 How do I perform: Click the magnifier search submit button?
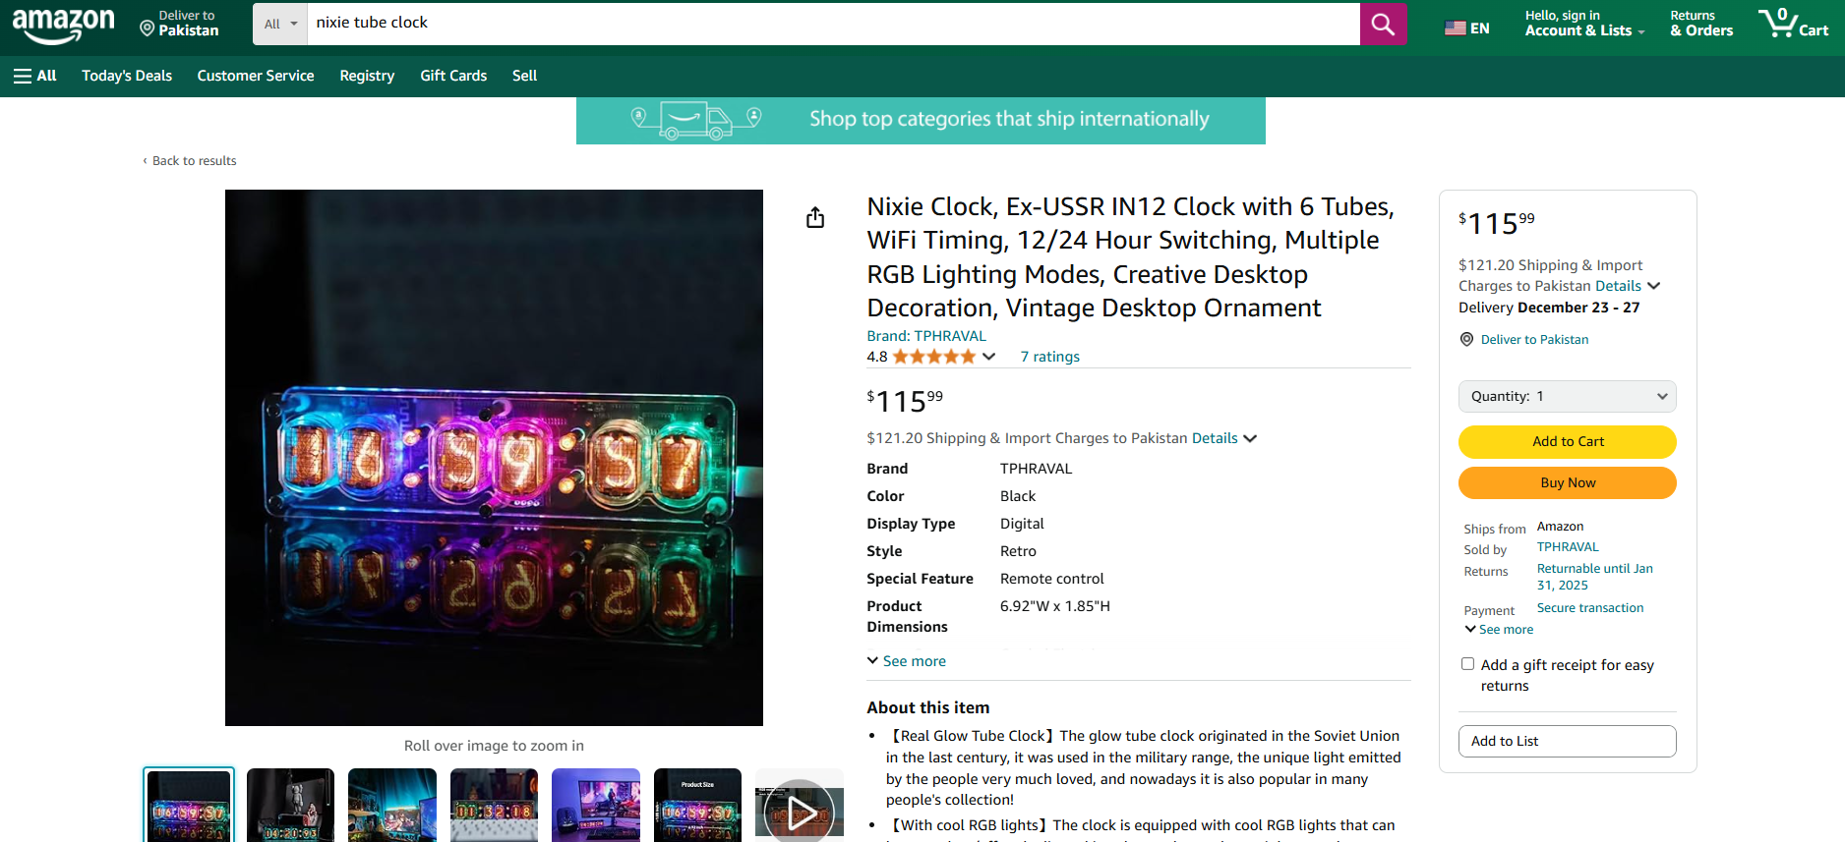tap(1383, 24)
